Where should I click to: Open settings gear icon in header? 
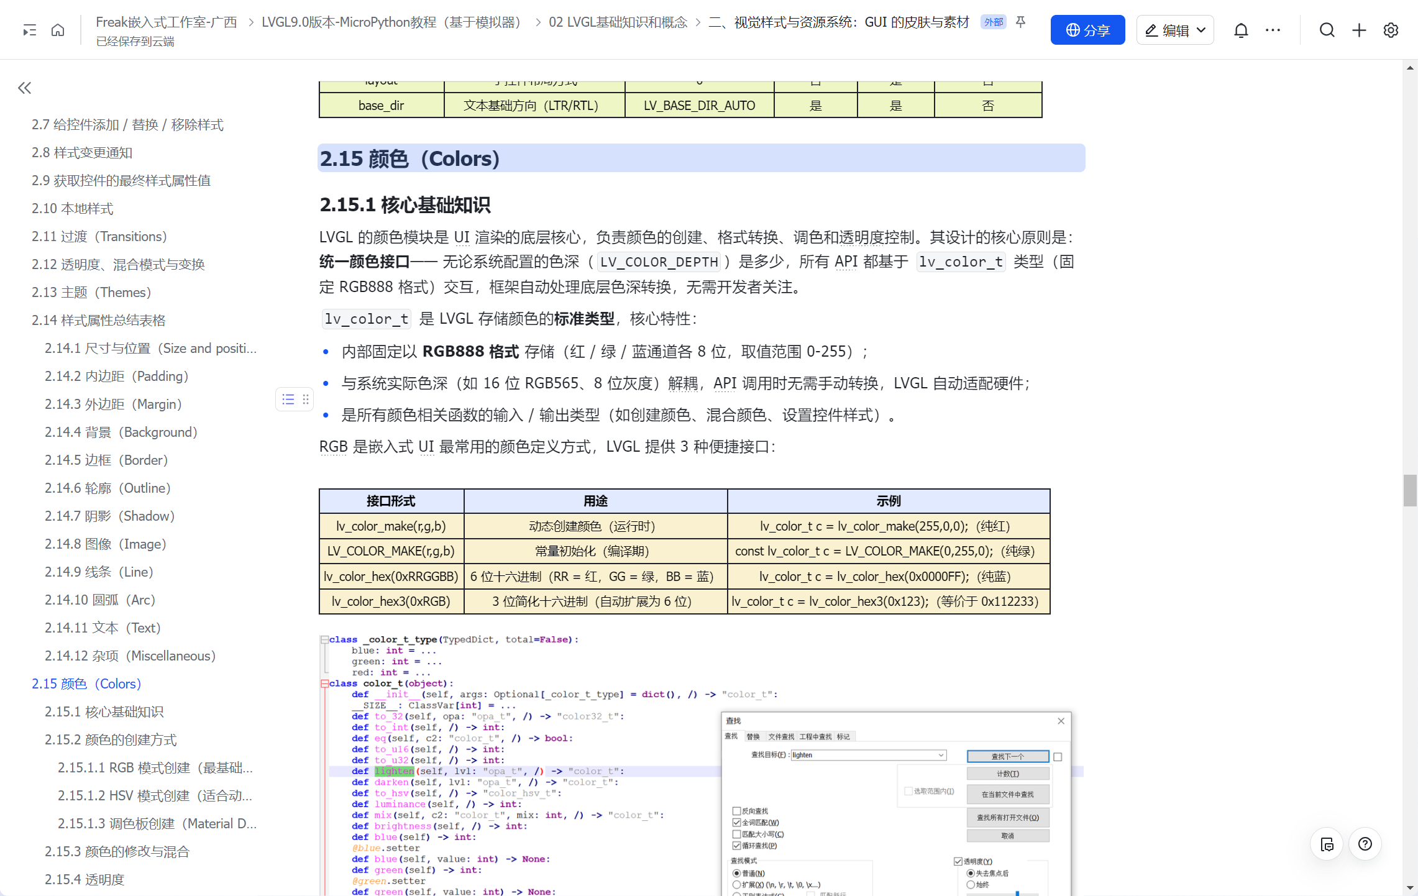pyautogui.click(x=1391, y=30)
